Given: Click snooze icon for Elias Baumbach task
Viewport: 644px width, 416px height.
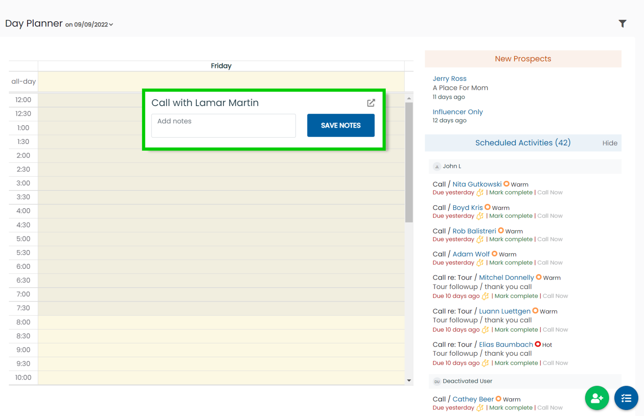Looking at the screenshot, I should [485, 363].
